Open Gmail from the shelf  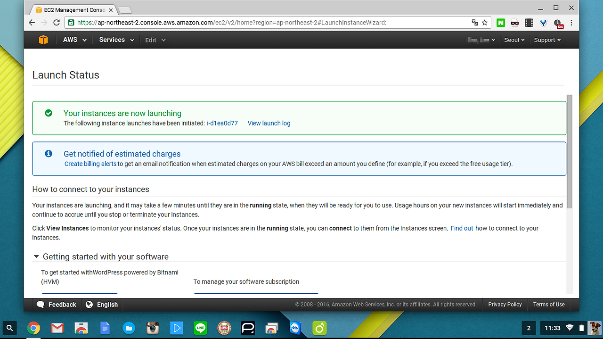(57, 328)
